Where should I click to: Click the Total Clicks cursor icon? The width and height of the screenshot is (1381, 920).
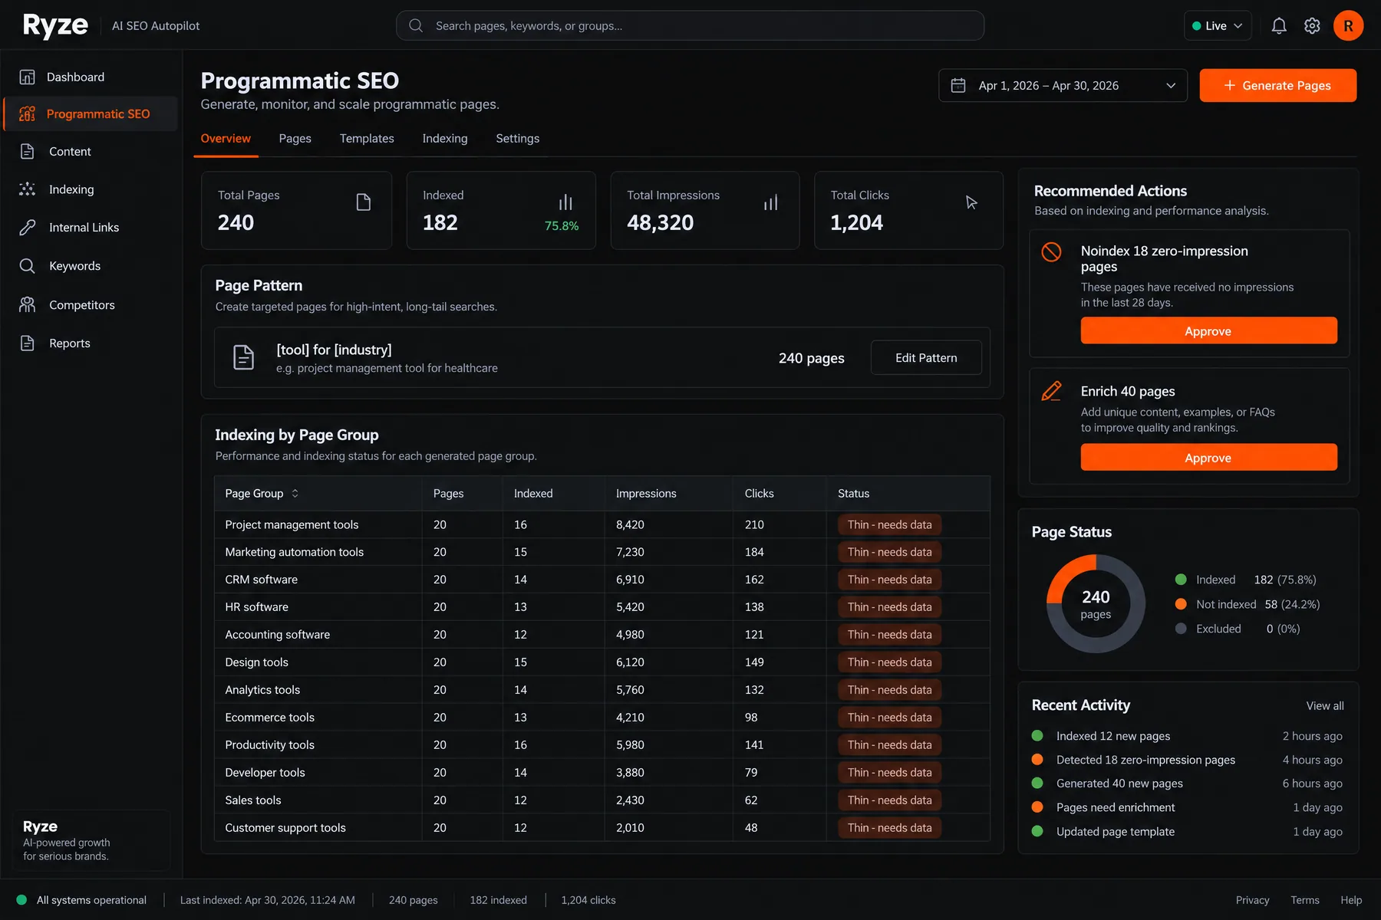(971, 202)
